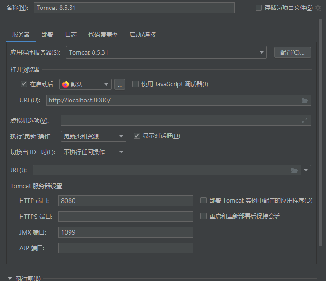This screenshot has width=326, height=281.
Task: Toggle the 存储为项目文件 checkbox
Action: (x=258, y=8)
